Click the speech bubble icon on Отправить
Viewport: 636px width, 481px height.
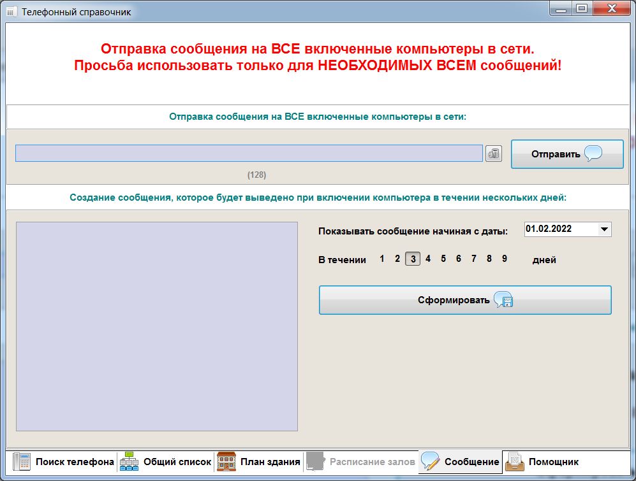593,154
